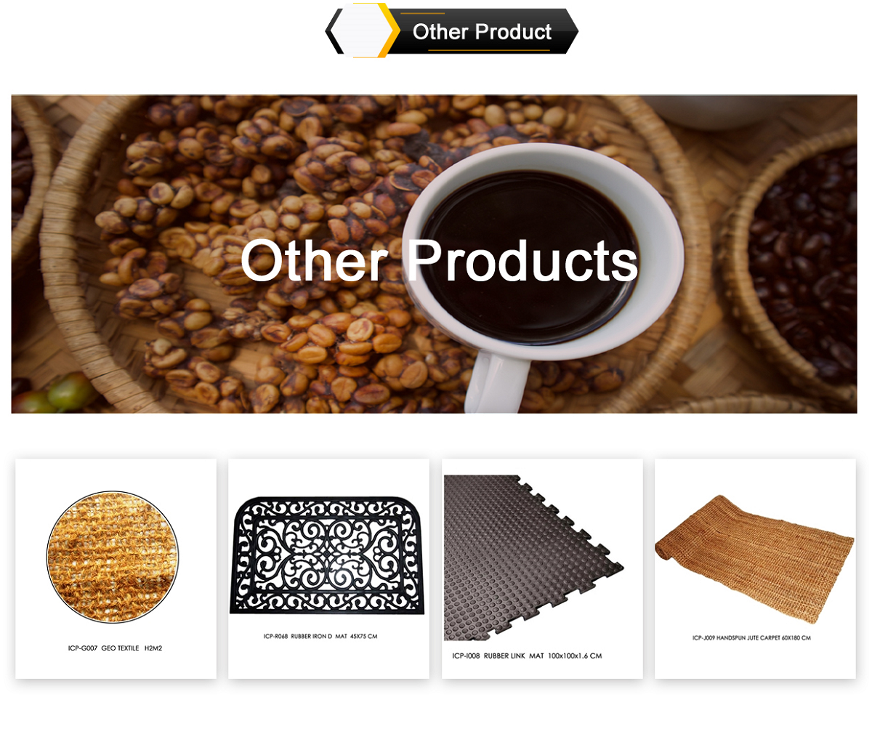Open the black rubber iron door mat image
The width and height of the screenshot is (872, 745).
(328, 555)
